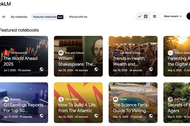Click The Economist publisher label
This screenshot has width=190, height=126.
[x=19, y=53]
